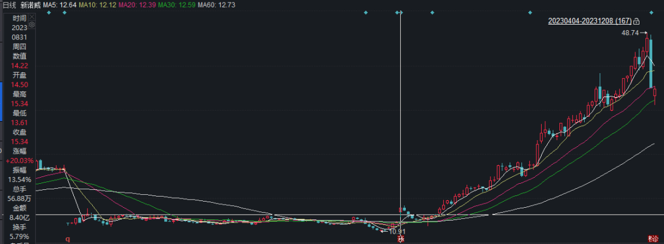Click the red q marker on timeline
664x244 pixels.
pos(67,239)
